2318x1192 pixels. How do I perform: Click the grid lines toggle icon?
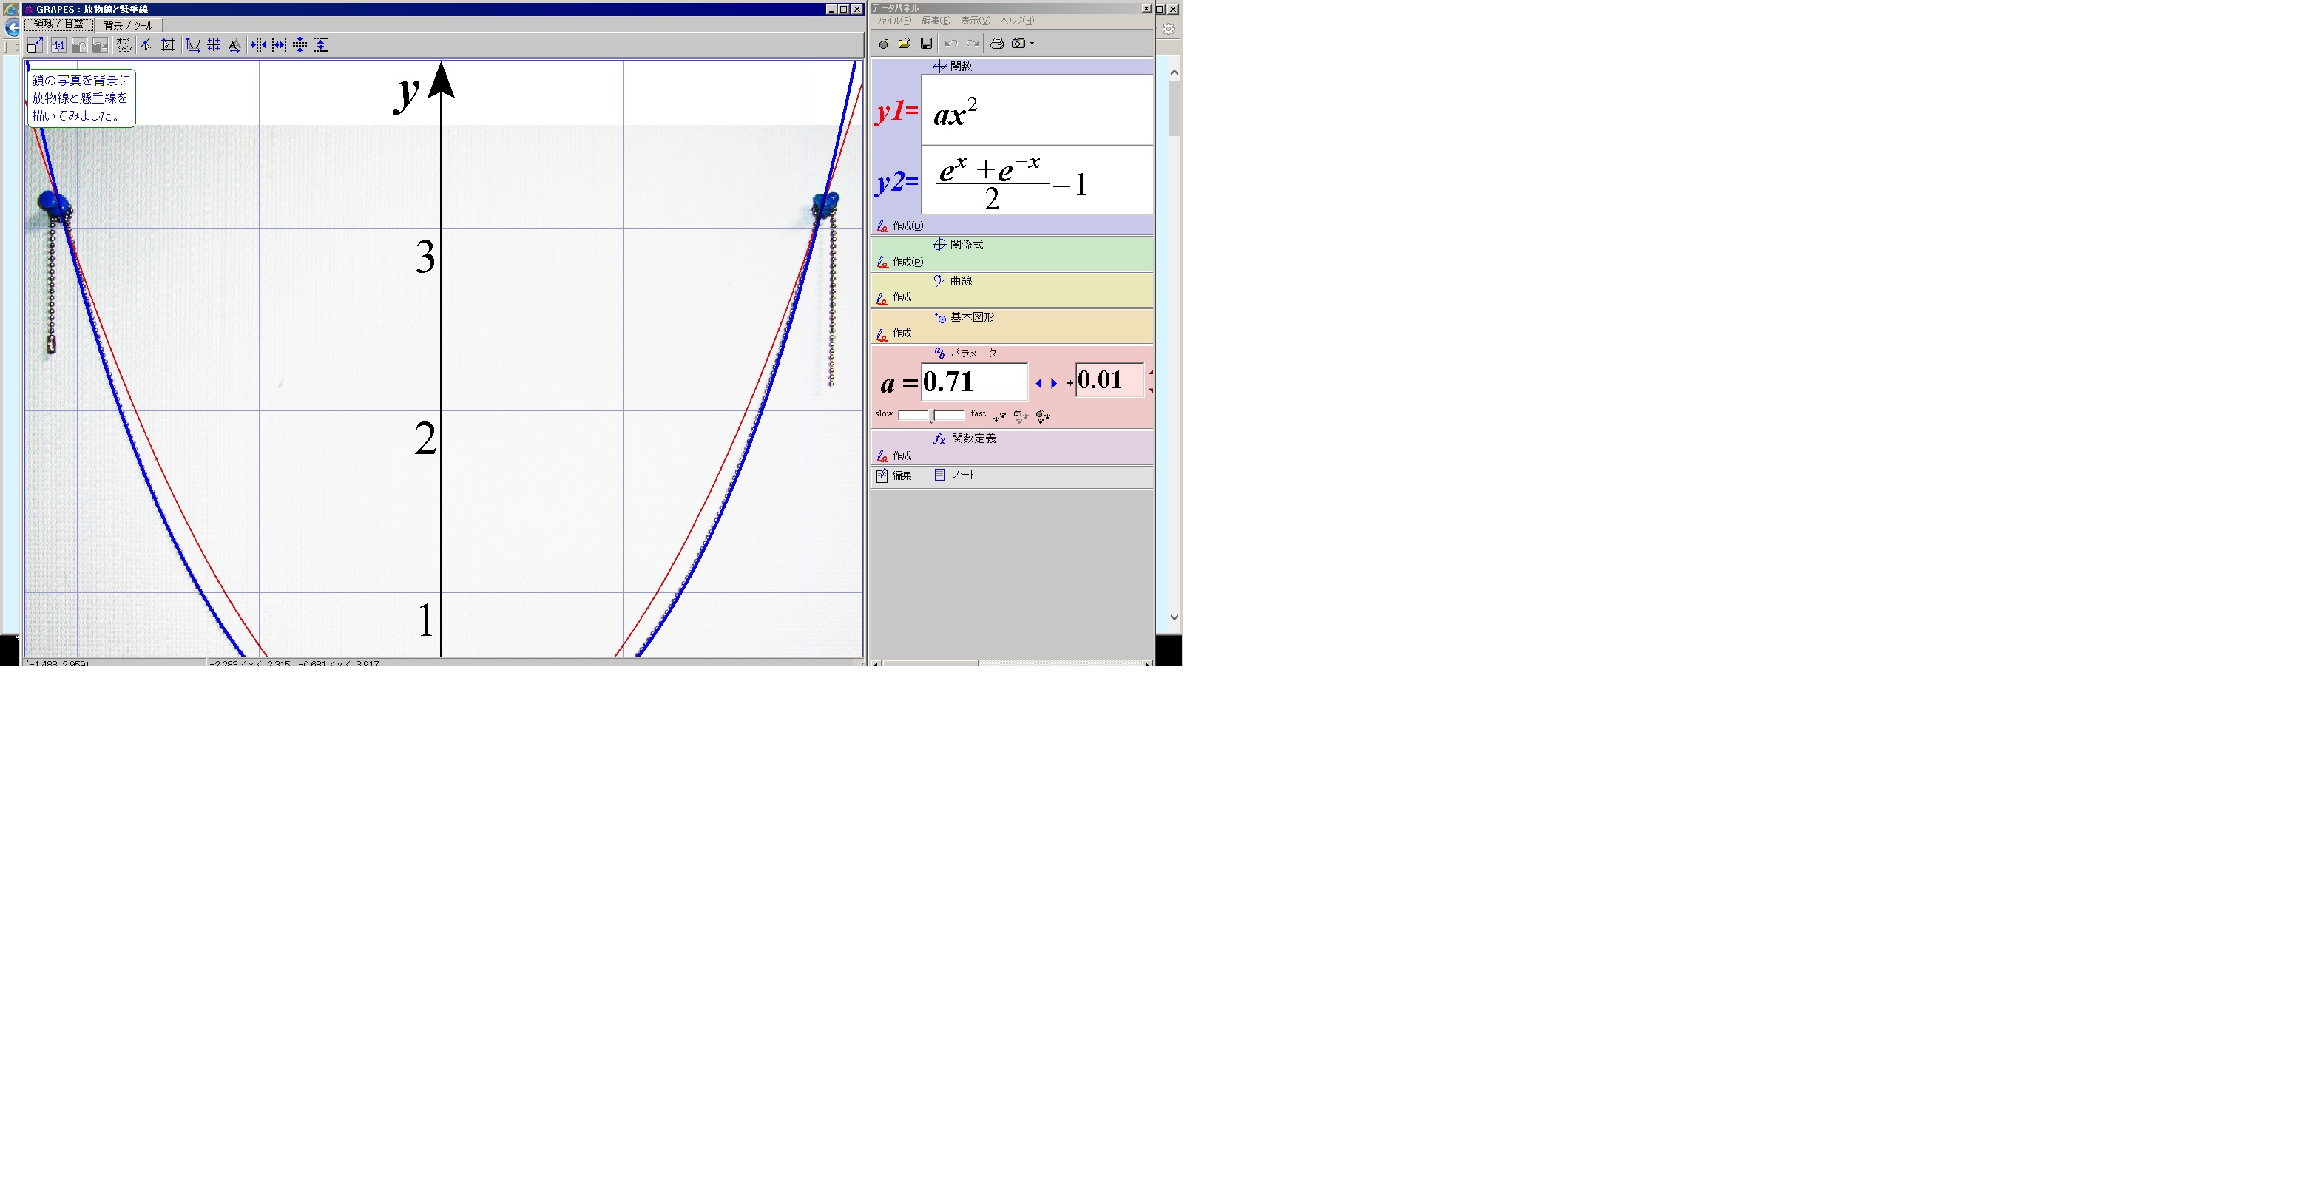pyautogui.click(x=214, y=45)
